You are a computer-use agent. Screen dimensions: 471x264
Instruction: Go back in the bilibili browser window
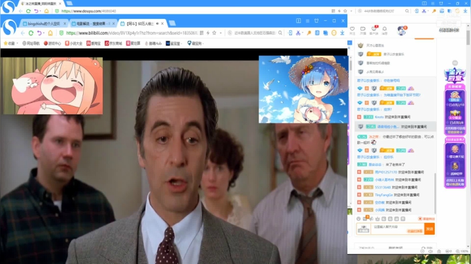pyautogui.click(x=23, y=33)
